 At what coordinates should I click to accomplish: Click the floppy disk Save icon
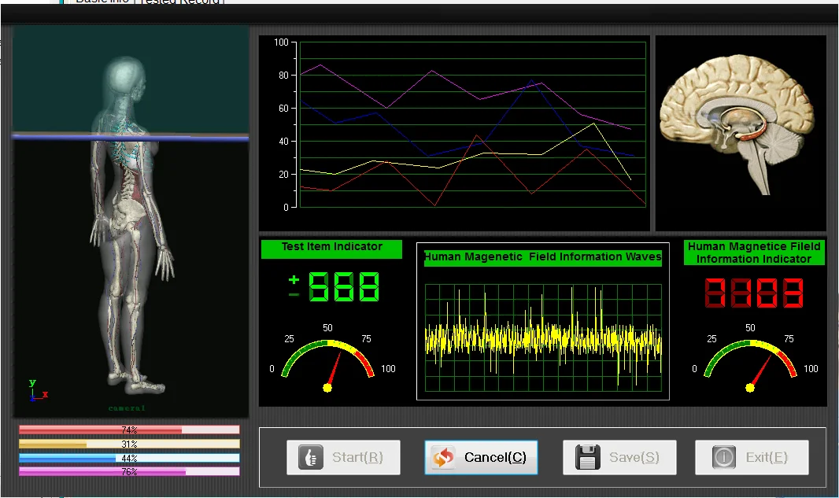pyautogui.click(x=588, y=457)
